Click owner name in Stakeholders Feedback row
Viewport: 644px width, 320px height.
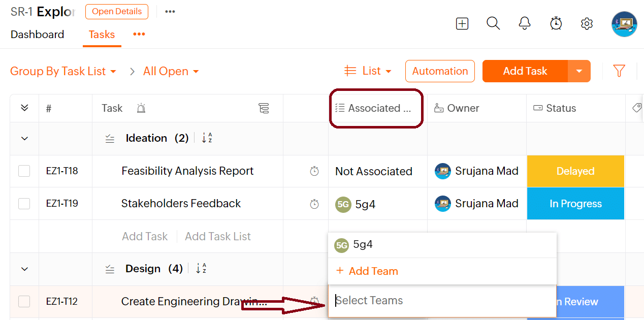[487, 204]
